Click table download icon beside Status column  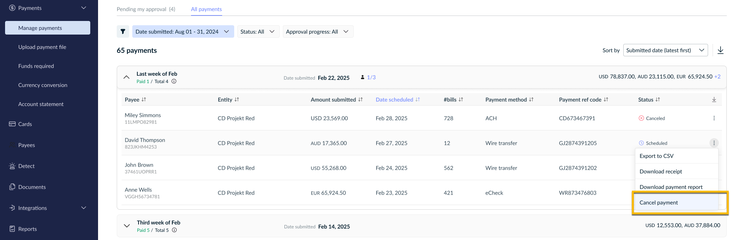pyautogui.click(x=714, y=99)
